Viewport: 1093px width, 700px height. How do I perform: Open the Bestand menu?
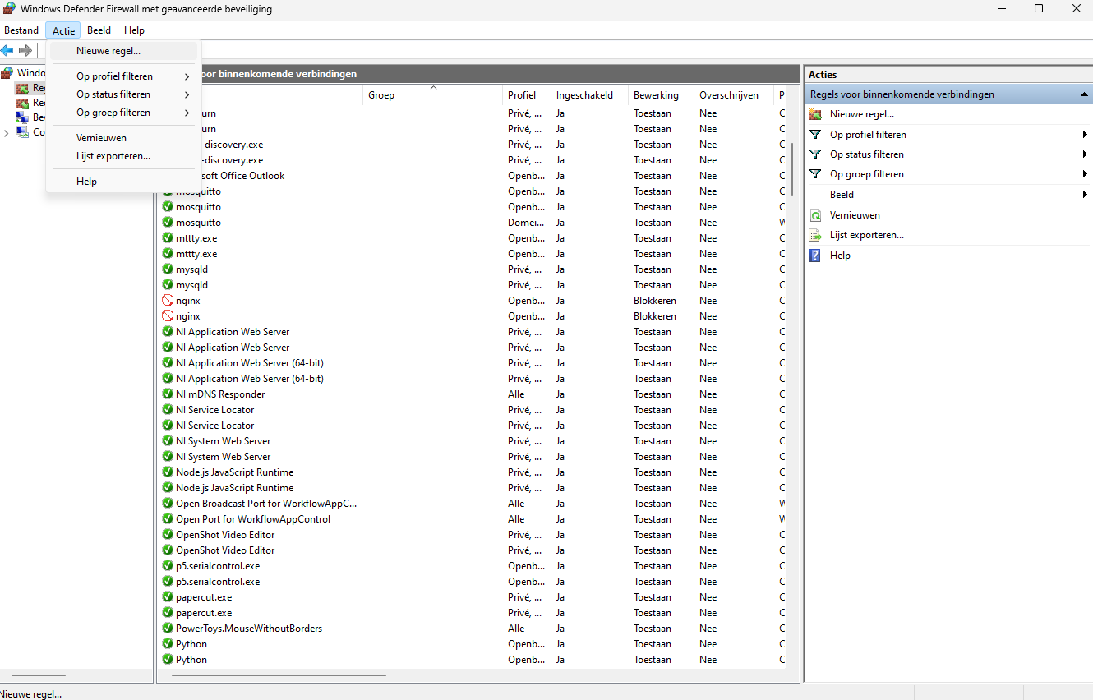coord(21,30)
